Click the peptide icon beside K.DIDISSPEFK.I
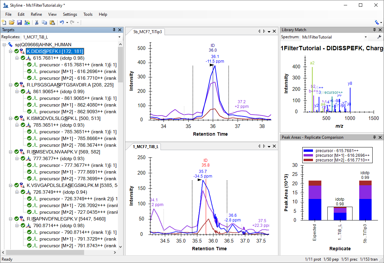This screenshot has width=384, height=263. click(22, 51)
